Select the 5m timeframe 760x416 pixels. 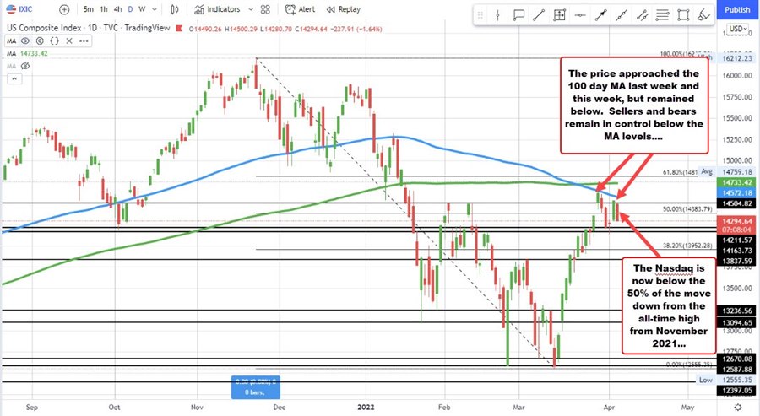(x=88, y=9)
